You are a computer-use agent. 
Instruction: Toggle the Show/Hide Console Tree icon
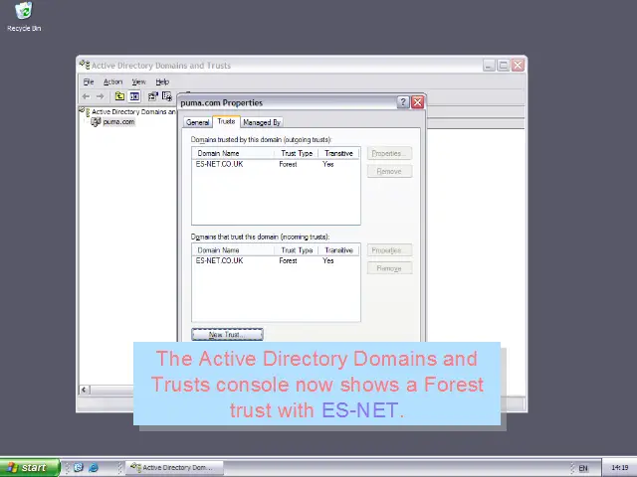point(134,96)
